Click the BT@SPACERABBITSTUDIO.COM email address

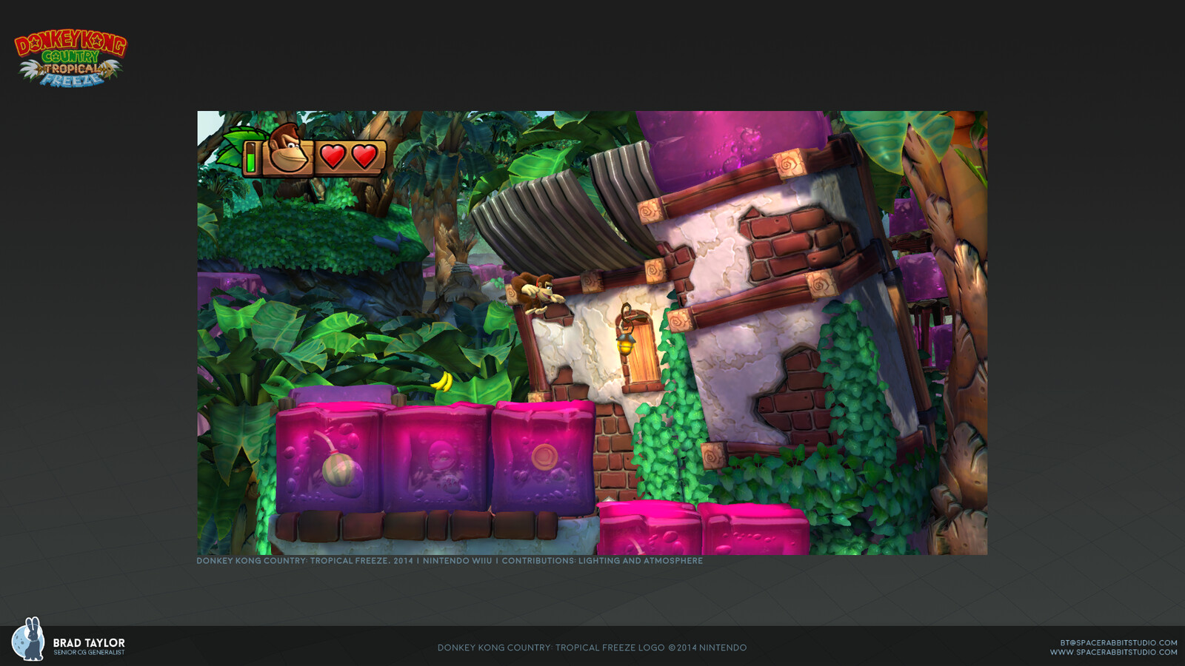click(x=1118, y=643)
